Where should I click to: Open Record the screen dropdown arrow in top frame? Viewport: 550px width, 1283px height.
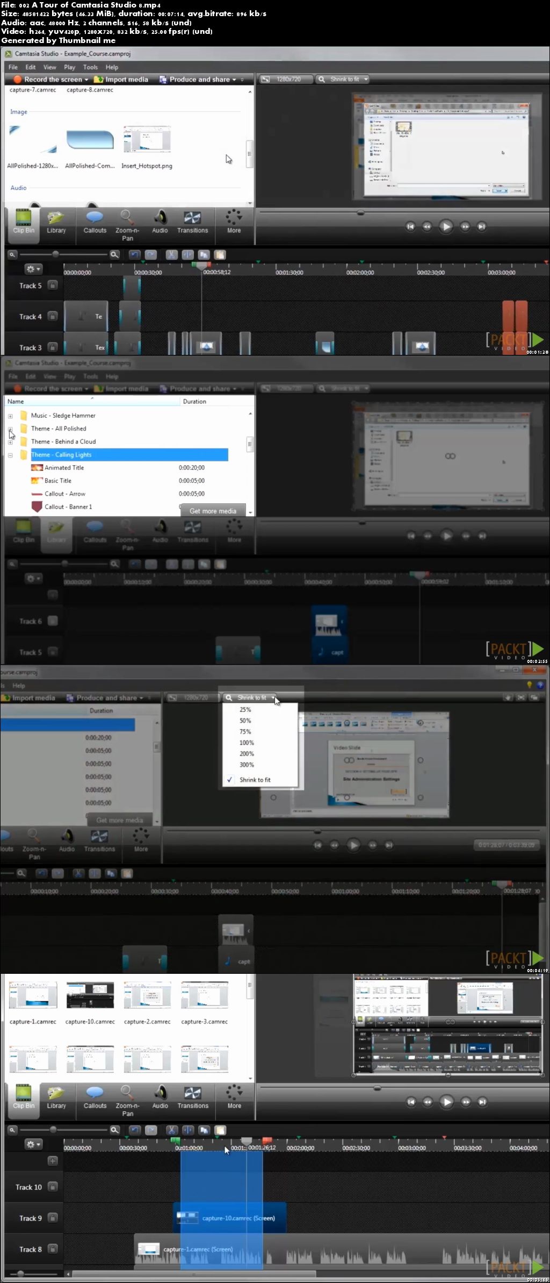(x=86, y=80)
